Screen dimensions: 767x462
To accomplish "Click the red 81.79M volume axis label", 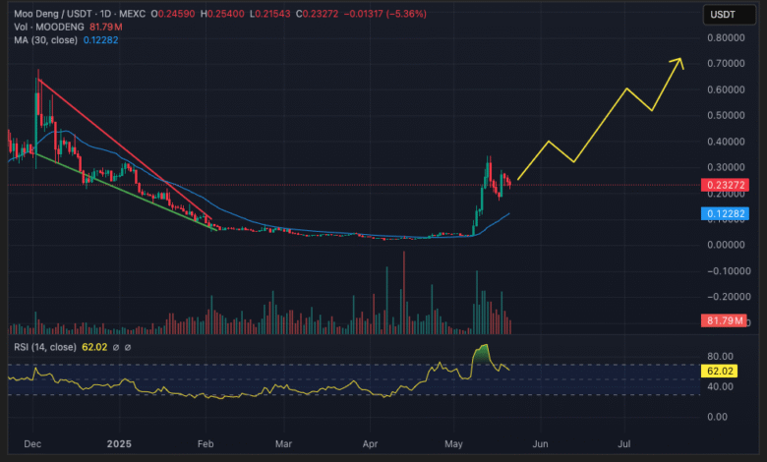I will [724, 320].
